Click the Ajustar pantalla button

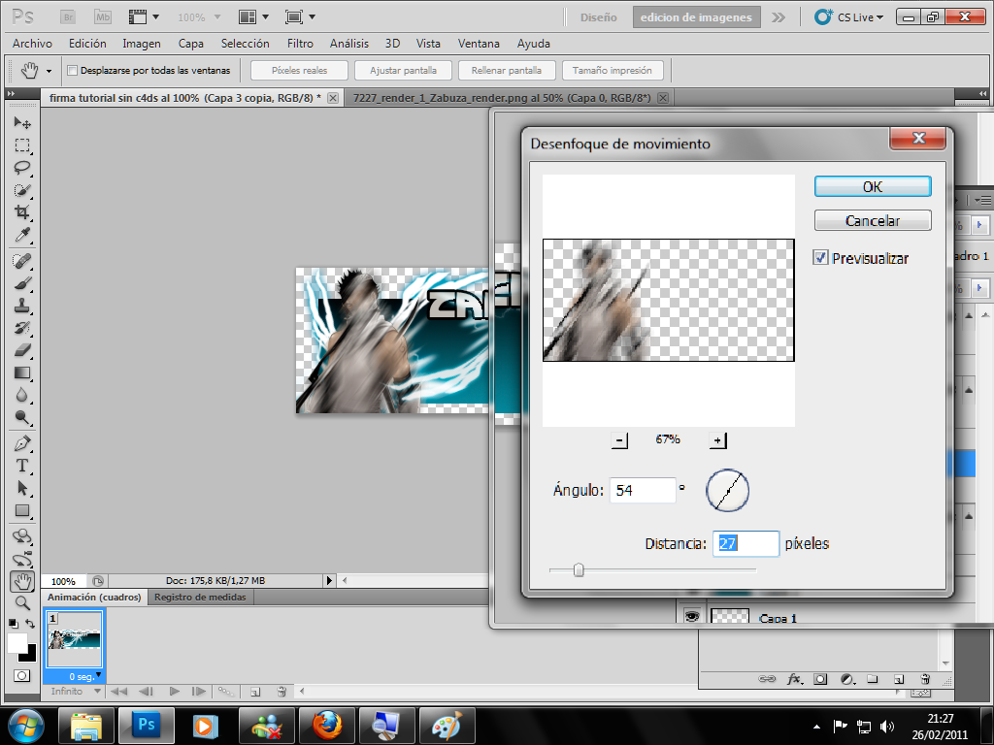(403, 70)
